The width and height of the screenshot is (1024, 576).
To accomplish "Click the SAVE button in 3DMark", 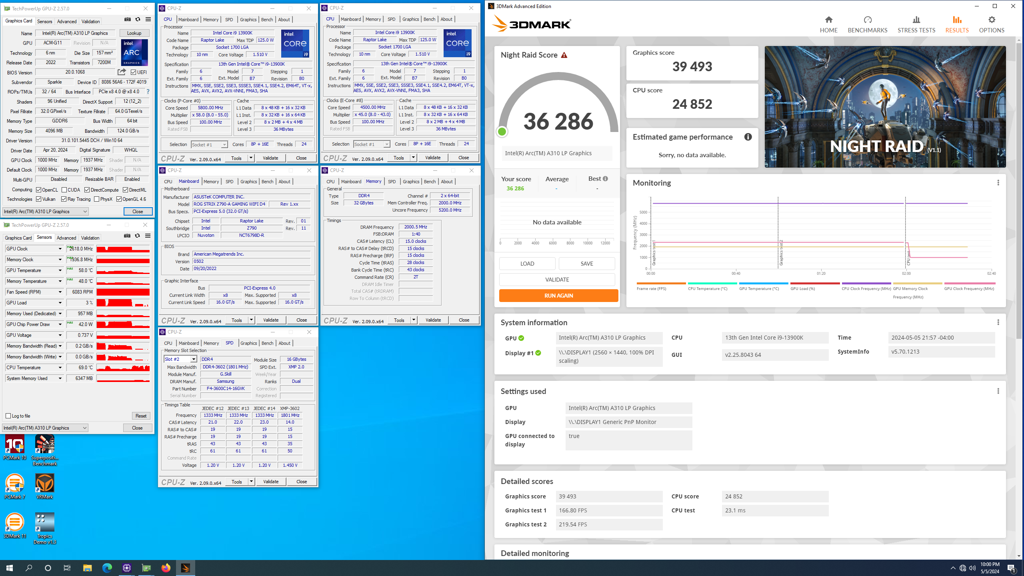I will 587,264.
